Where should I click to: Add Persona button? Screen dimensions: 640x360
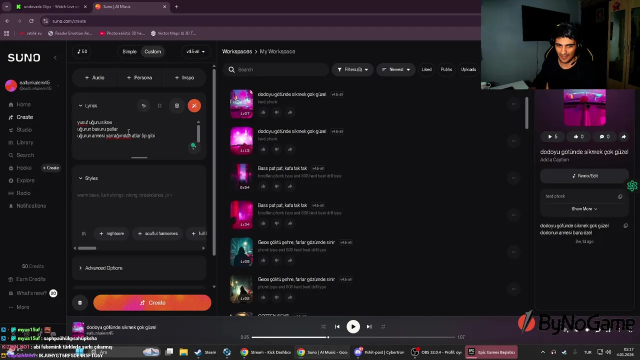tap(139, 77)
